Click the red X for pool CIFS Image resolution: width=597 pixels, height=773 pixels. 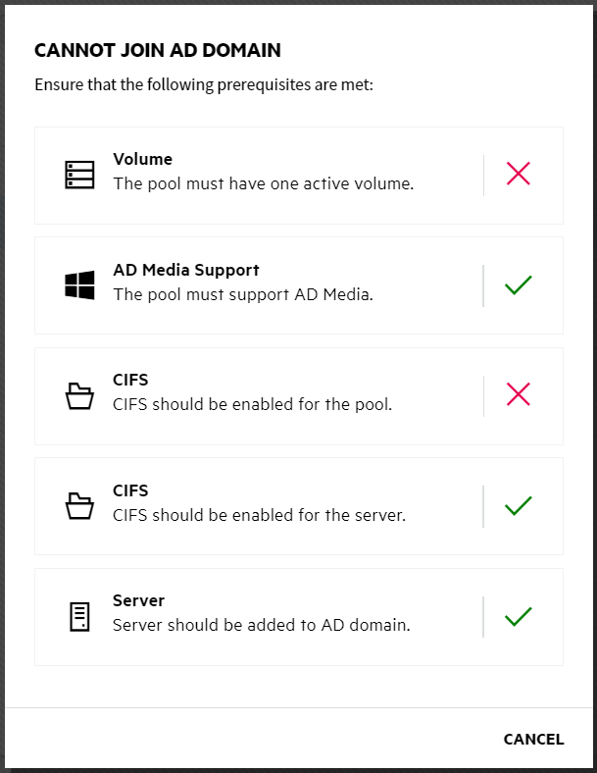click(x=518, y=395)
